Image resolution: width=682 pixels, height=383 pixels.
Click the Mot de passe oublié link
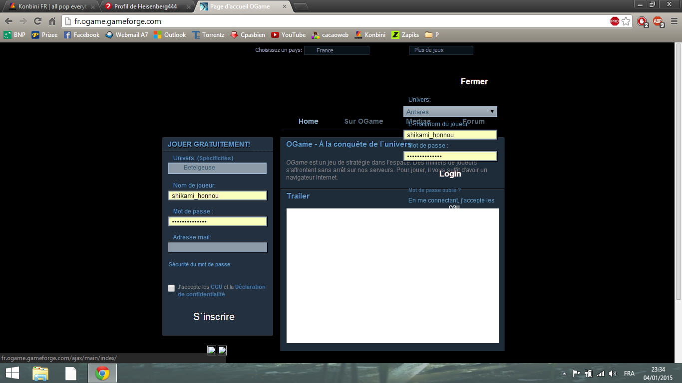point(434,190)
